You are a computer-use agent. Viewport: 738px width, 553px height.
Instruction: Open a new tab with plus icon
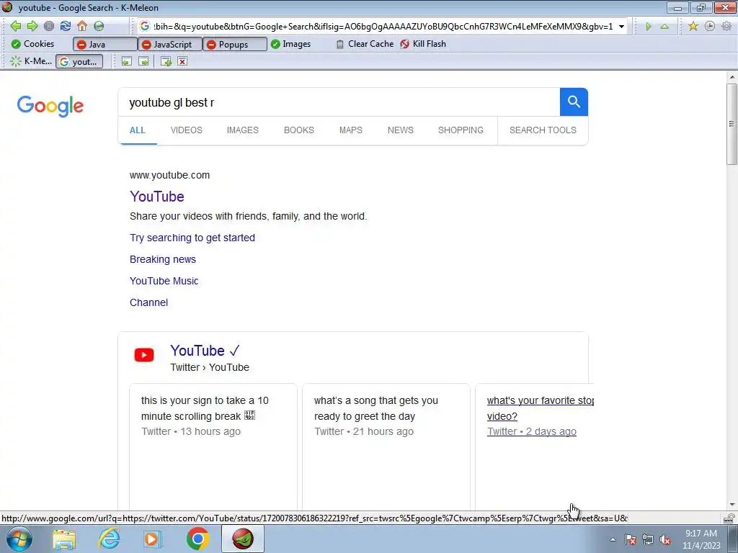click(x=166, y=61)
